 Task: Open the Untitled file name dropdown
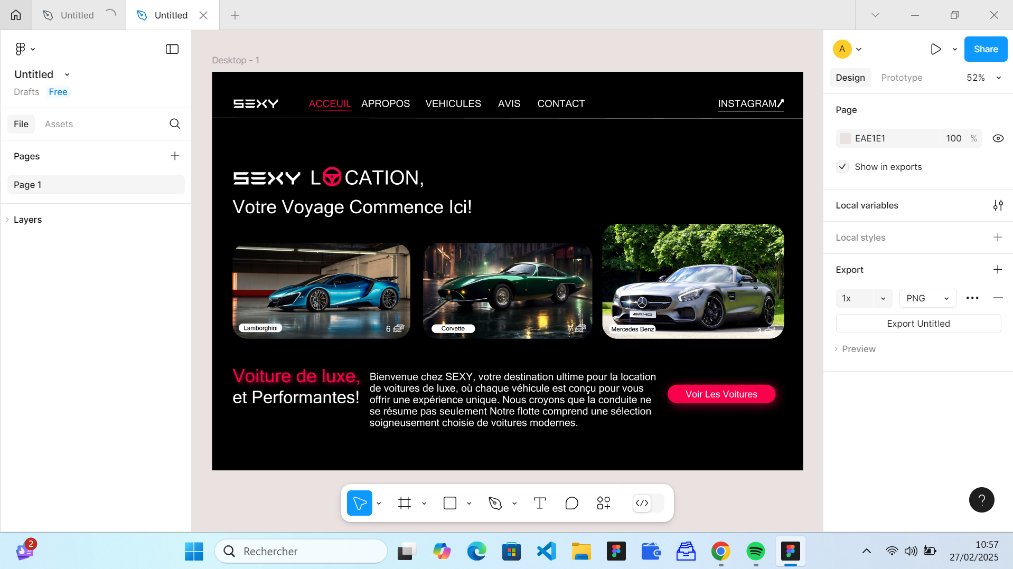click(x=67, y=74)
